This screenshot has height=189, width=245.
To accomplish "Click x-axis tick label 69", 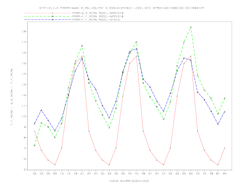I will 191,174.
